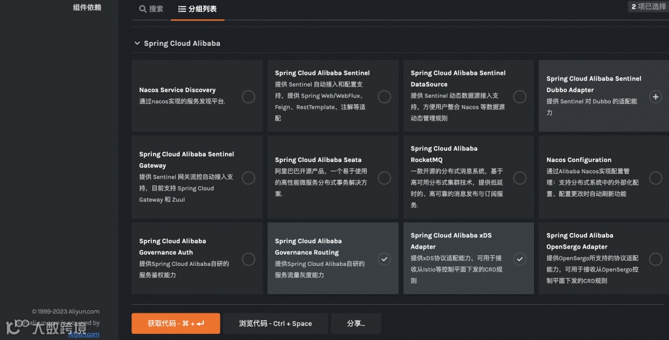Select Spring Cloud Alibaba RocketMQ circle
The image size is (669, 340).
click(x=519, y=178)
